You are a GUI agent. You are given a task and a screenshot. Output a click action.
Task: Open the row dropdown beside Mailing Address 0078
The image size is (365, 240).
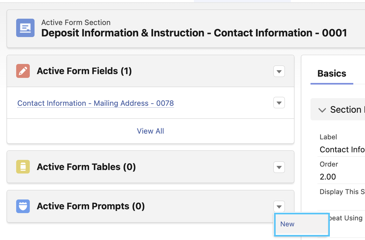(279, 103)
